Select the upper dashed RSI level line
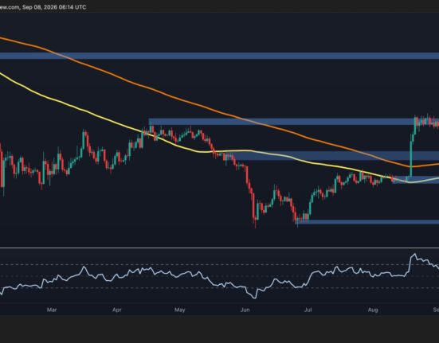The width and height of the screenshot is (439, 343). tap(220, 264)
